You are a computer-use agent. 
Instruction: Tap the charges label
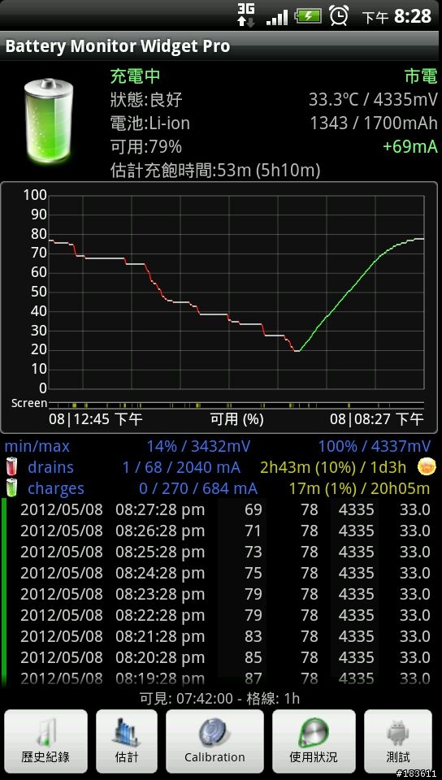coord(56,488)
